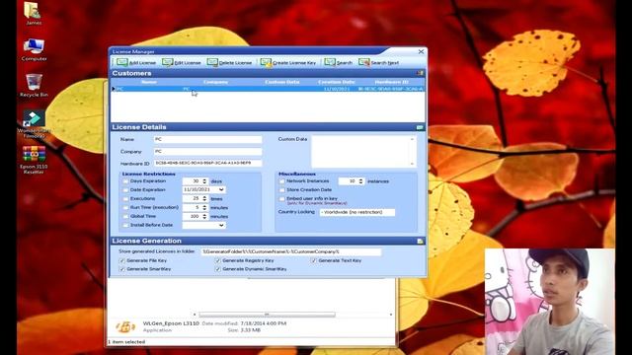
Task: Open the Computer desktop icon
Action: click(x=34, y=49)
